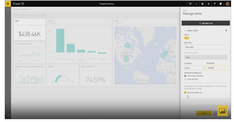Open the Power BI app launcher grid

[x=8, y=4]
